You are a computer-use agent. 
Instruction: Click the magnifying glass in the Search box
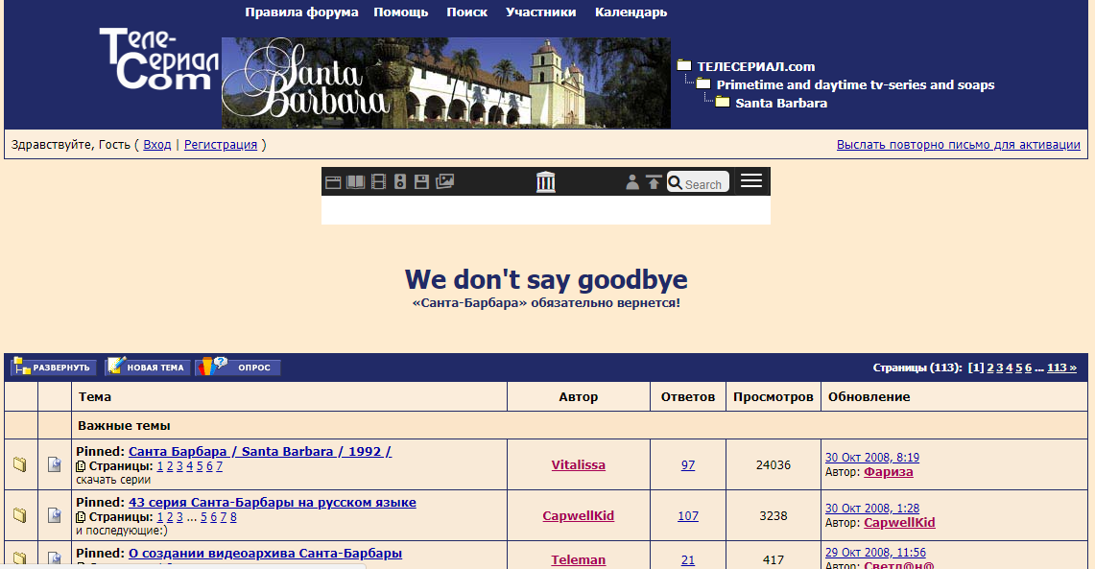[x=676, y=183]
